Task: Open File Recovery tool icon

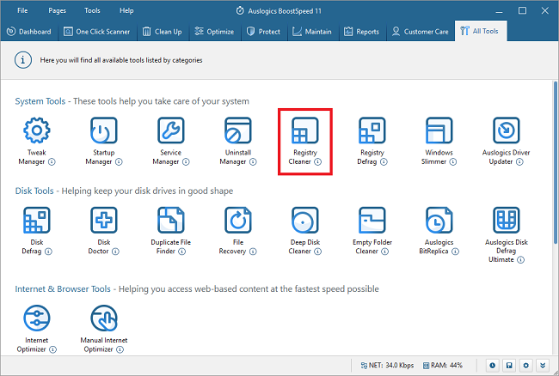Action: pyautogui.click(x=237, y=220)
